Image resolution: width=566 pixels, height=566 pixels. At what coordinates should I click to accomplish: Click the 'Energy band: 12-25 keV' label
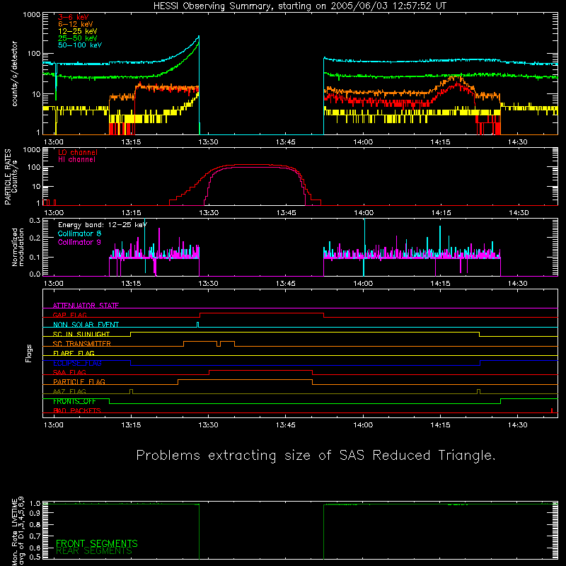103,225
